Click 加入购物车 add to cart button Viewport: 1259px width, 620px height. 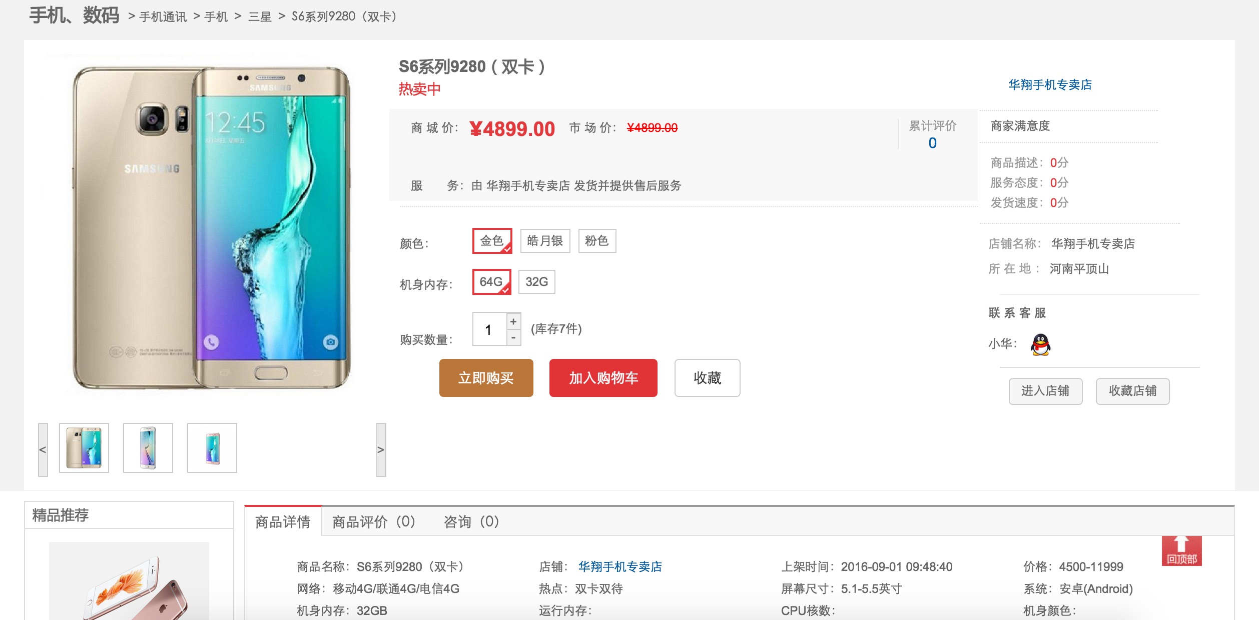603,378
